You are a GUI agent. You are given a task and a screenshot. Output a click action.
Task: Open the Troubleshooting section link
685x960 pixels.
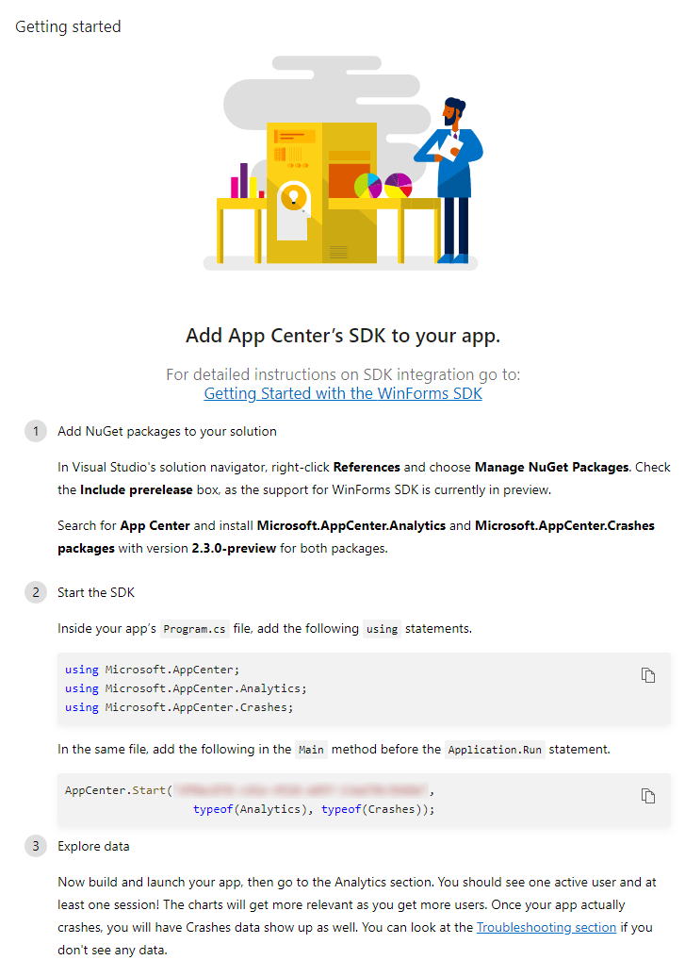pyautogui.click(x=546, y=927)
